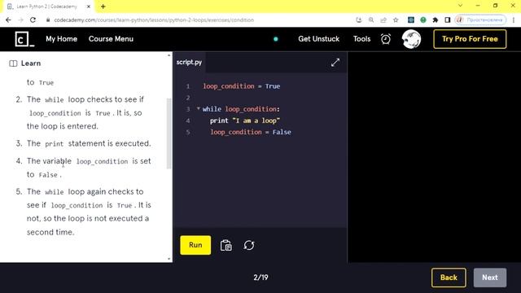Click code line loop_condition = False
Image resolution: width=521 pixels, height=293 pixels.
(x=251, y=132)
